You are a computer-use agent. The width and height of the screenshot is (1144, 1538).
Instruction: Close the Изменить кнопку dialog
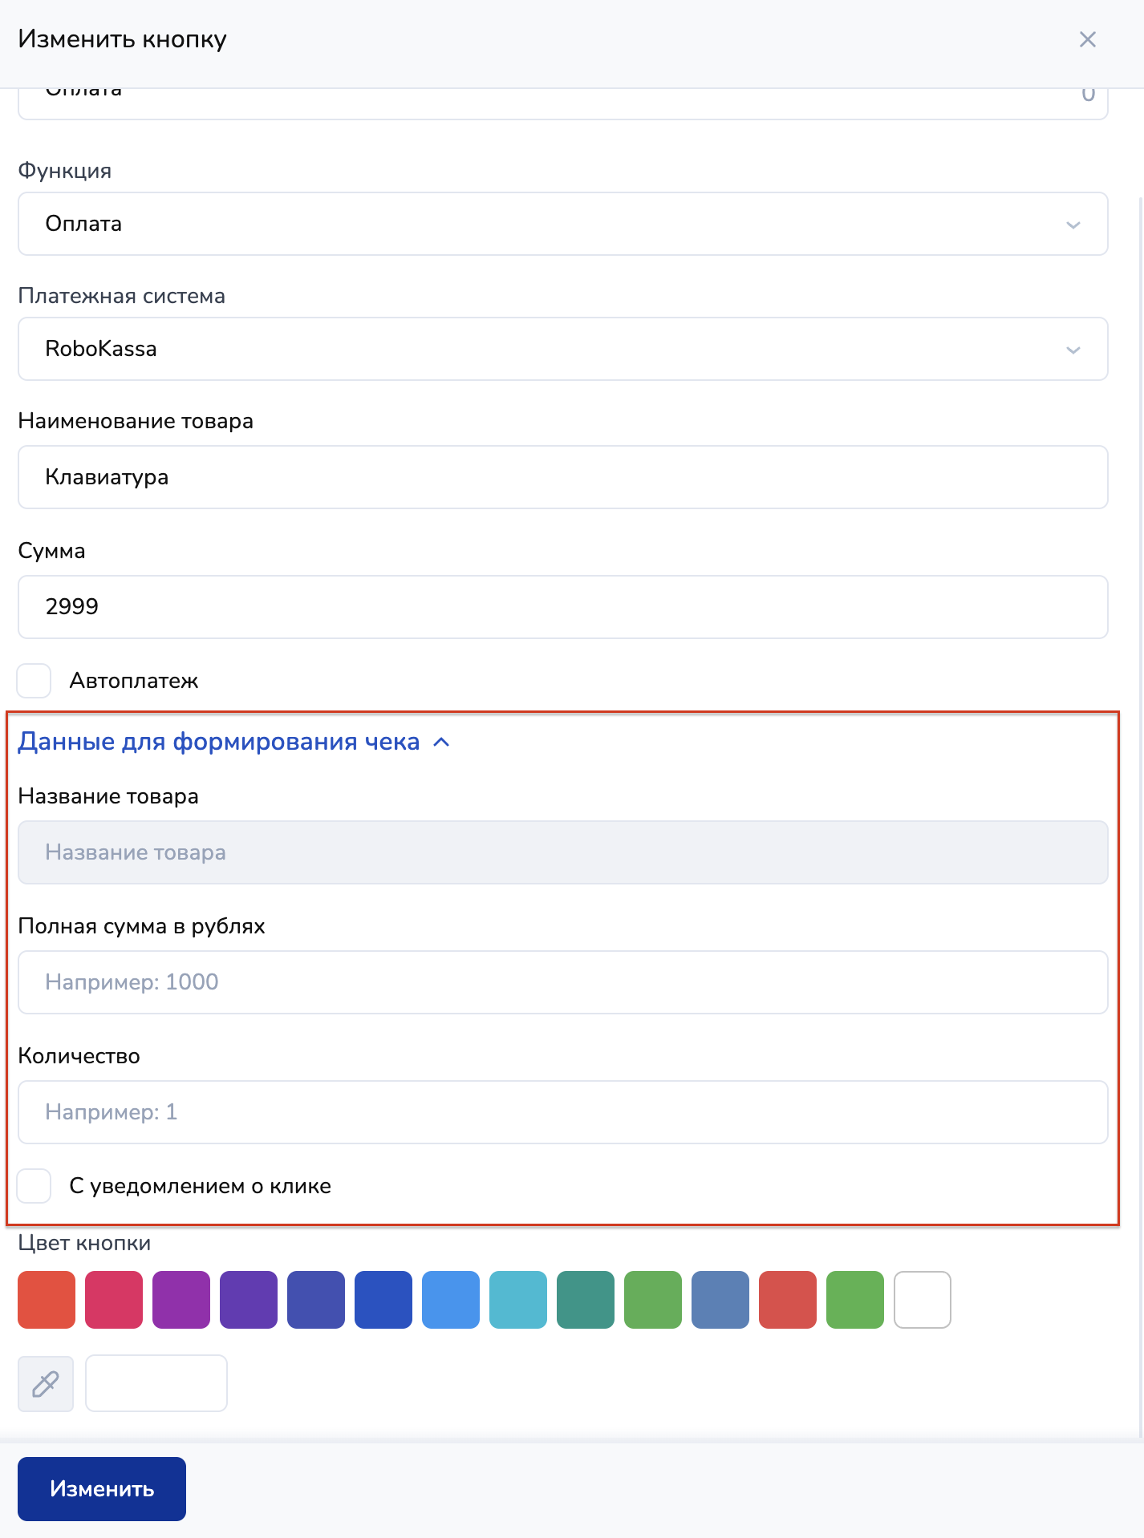[x=1087, y=39]
